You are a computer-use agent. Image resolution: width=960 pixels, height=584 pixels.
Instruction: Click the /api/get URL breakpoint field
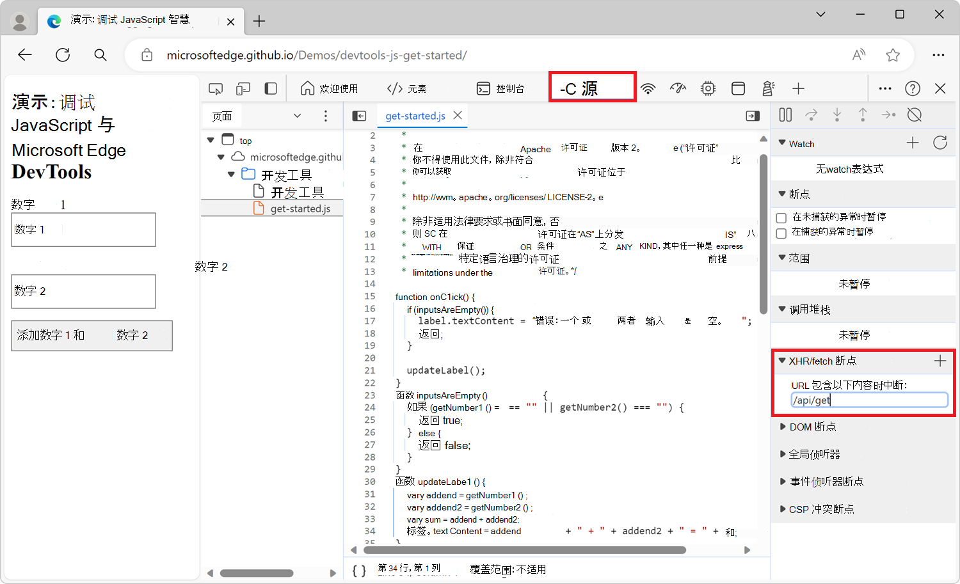869,400
